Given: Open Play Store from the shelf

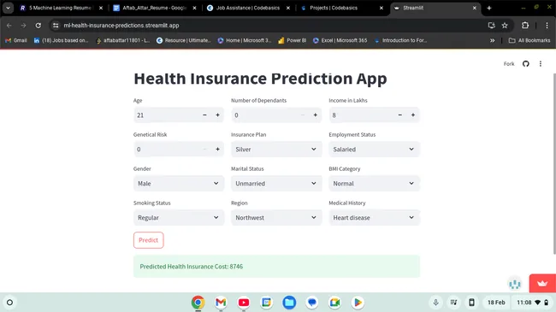Looking at the screenshot, I should (x=358, y=303).
